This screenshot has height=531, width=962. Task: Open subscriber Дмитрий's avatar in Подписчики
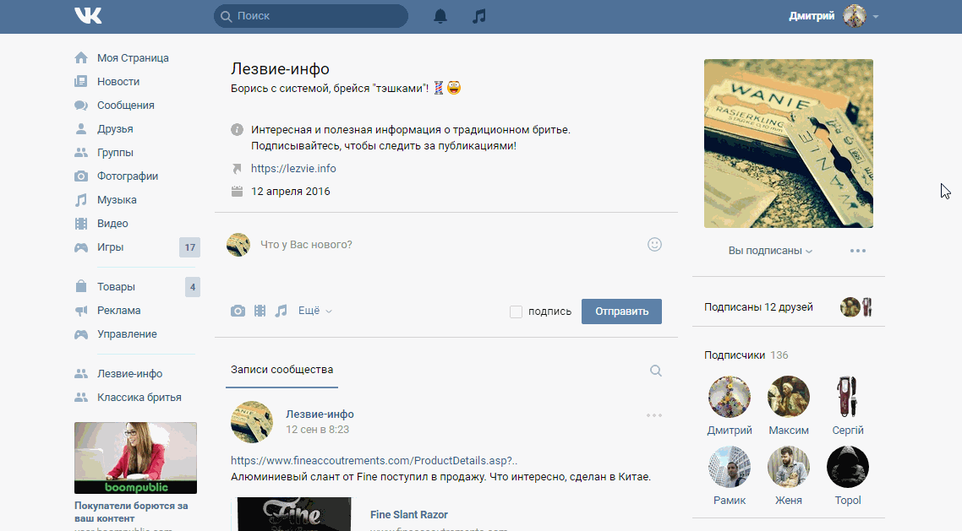pos(730,397)
